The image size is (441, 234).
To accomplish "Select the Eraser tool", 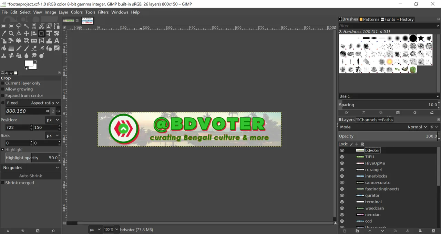I will [x=34, y=48].
